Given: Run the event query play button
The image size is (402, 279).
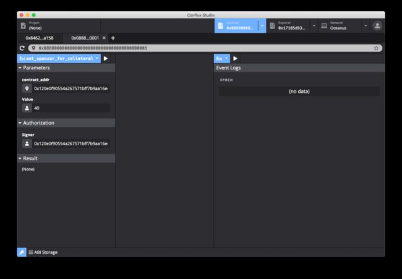Looking at the screenshot, I should [x=235, y=59].
